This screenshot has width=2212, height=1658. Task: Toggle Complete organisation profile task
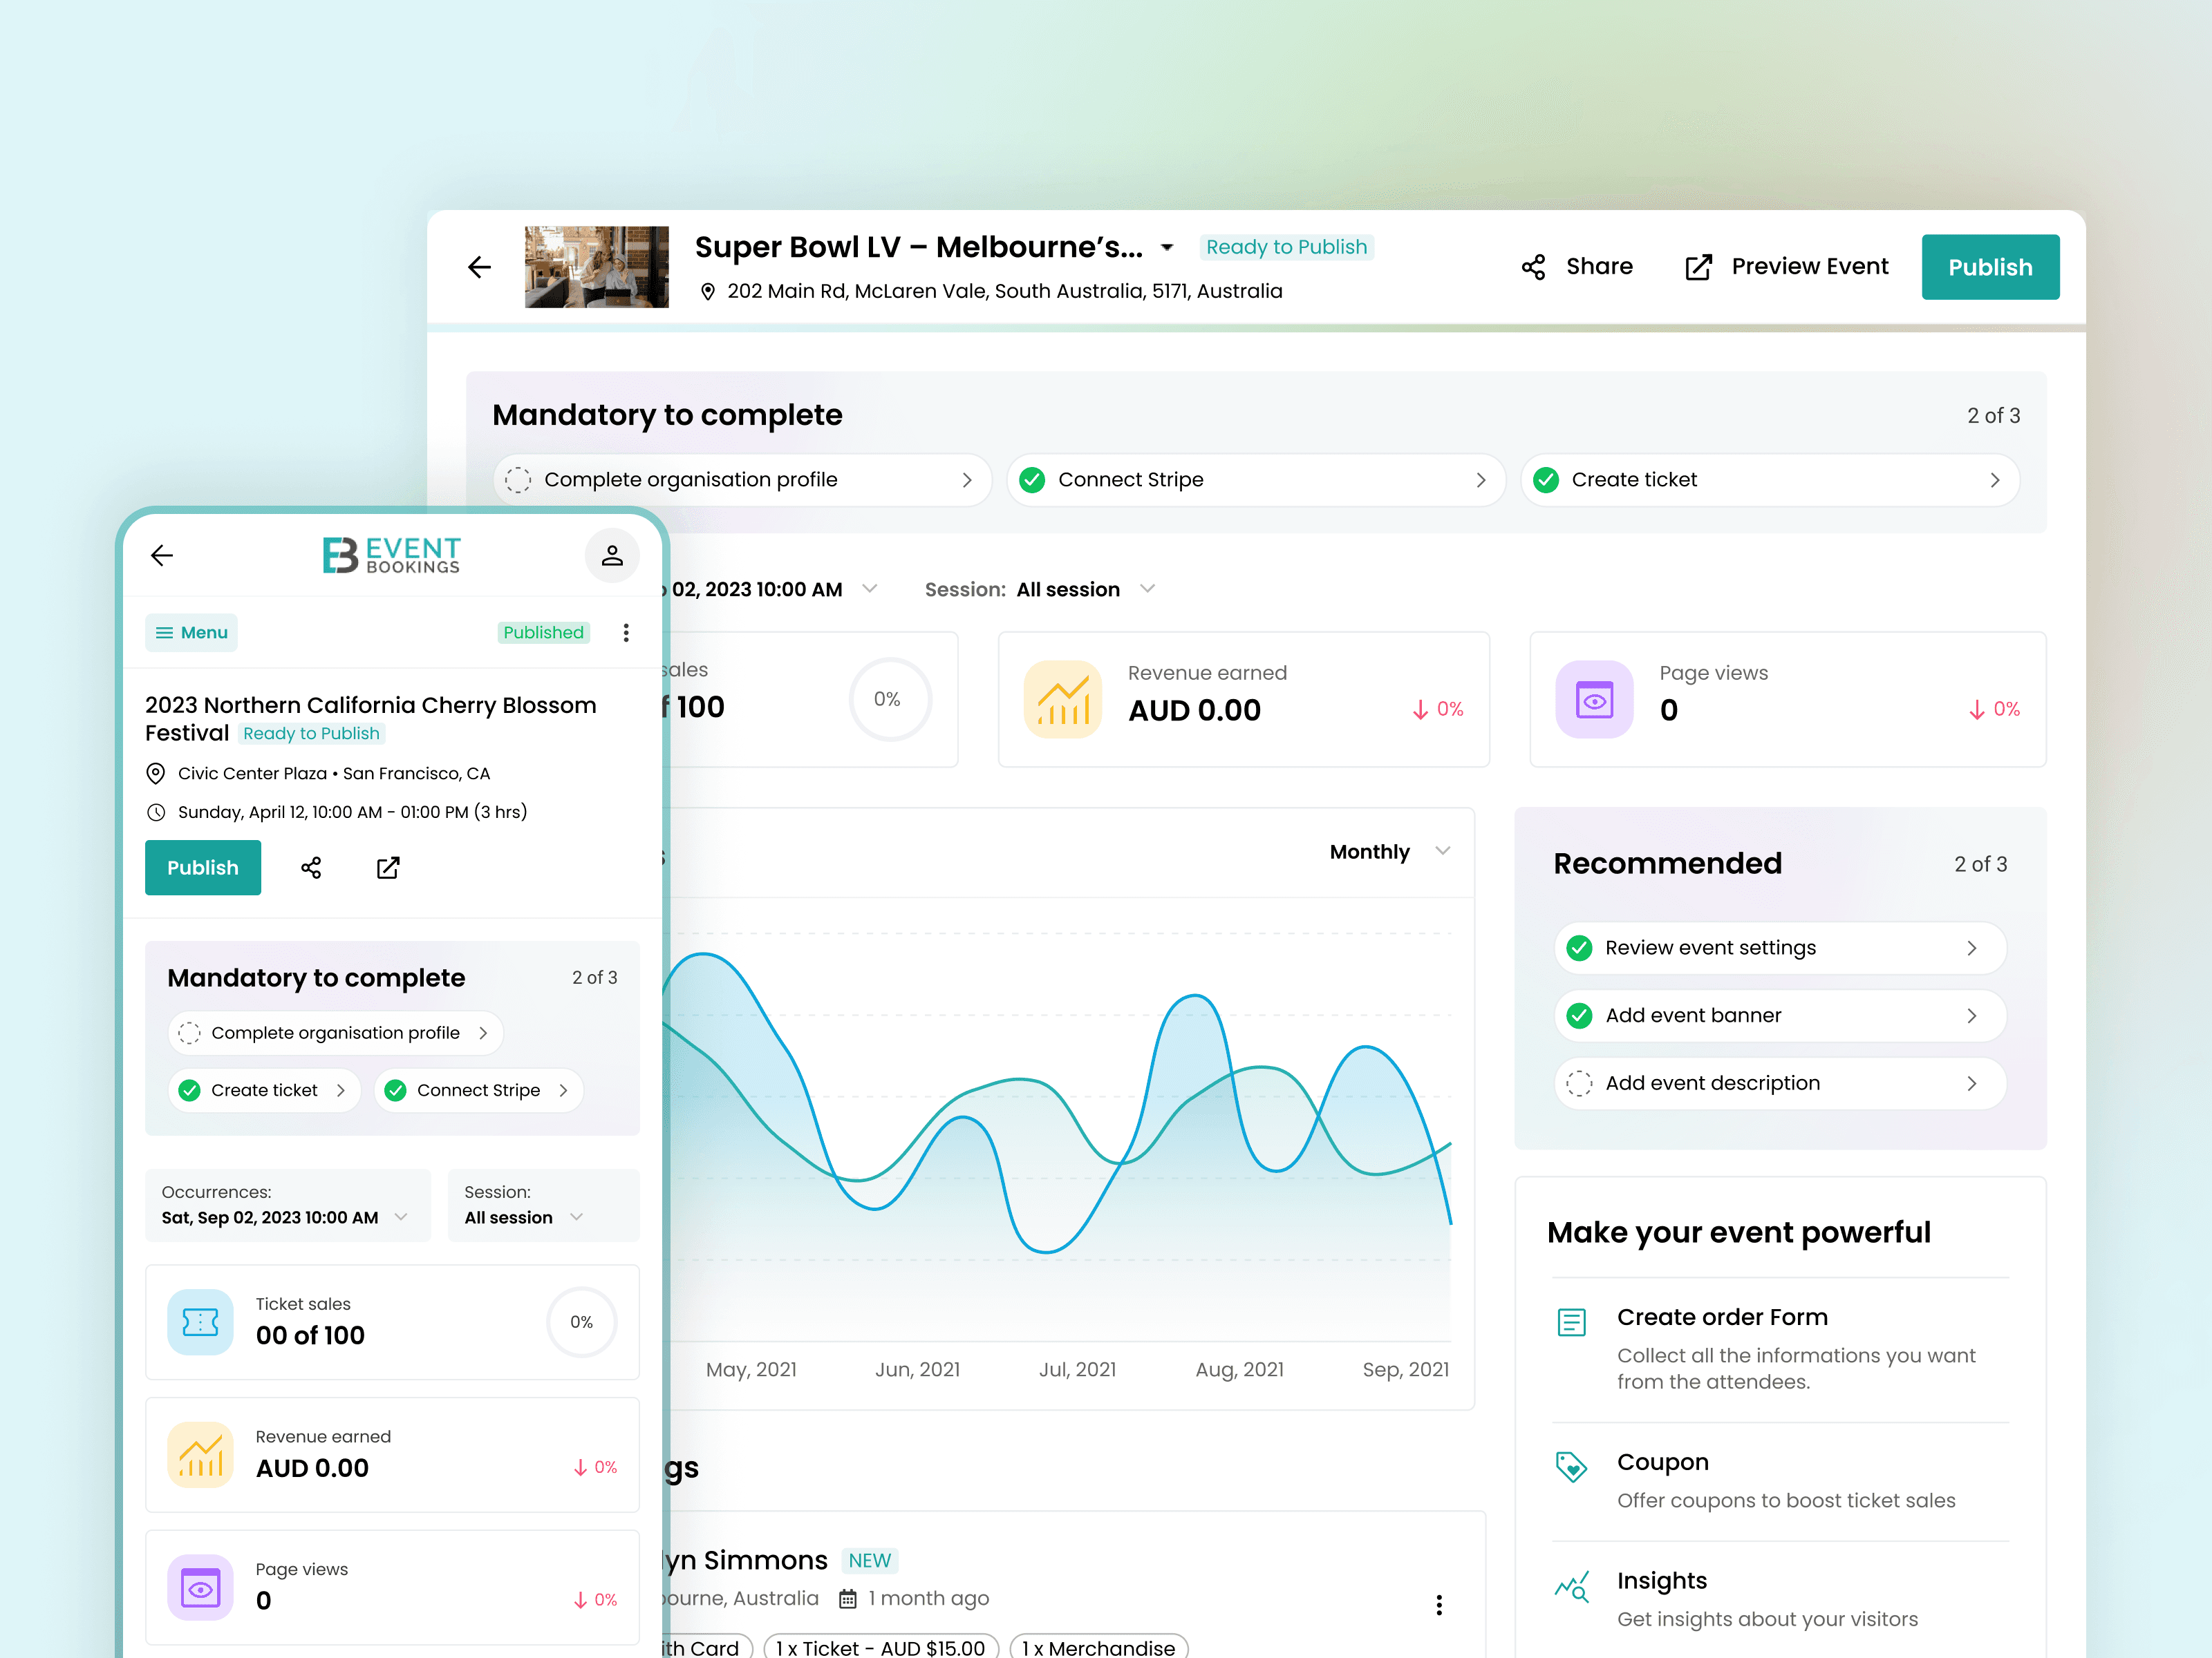518,479
